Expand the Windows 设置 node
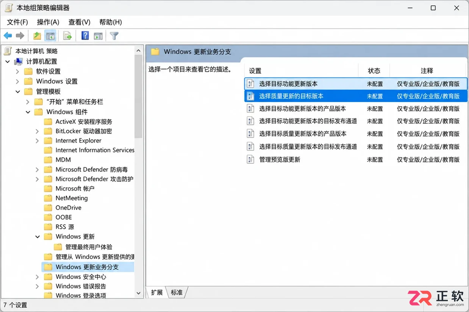469x312 pixels. point(17,81)
